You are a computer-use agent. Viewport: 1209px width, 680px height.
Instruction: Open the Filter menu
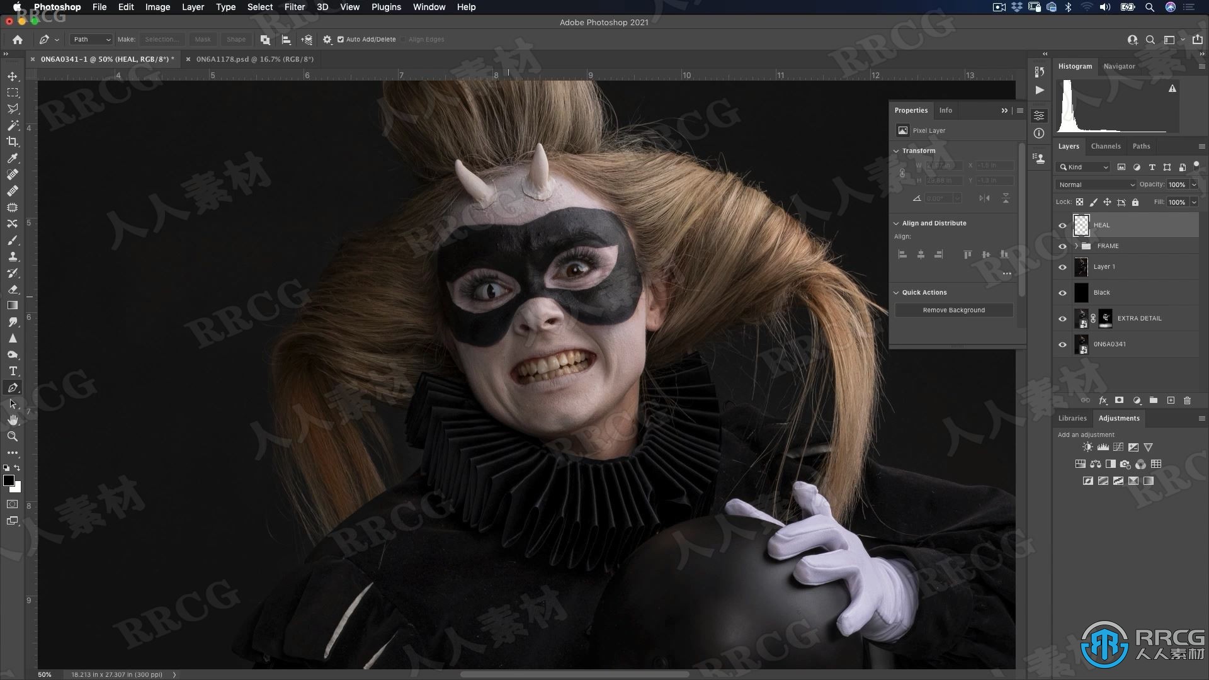click(x=294, y=7)
